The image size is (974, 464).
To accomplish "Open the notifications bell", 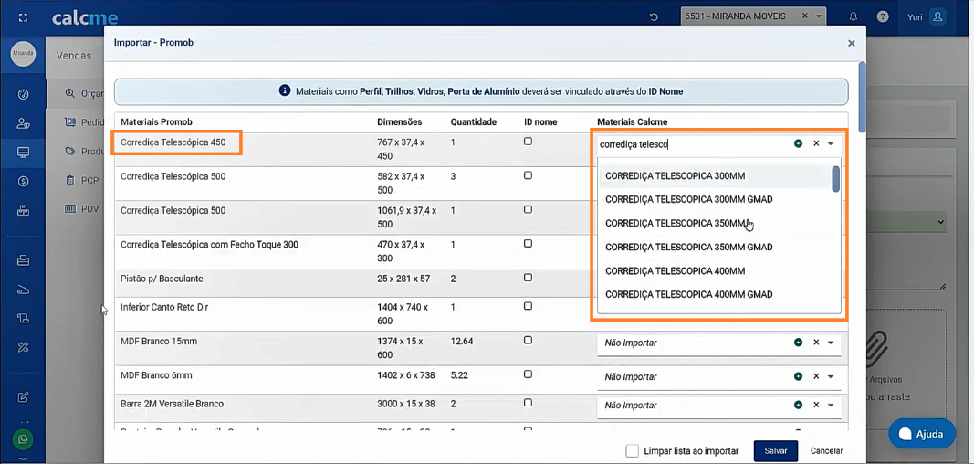I will click(x=854, y=16).
